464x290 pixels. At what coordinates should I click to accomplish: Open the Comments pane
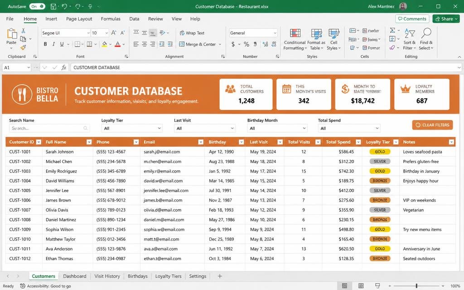412,19
